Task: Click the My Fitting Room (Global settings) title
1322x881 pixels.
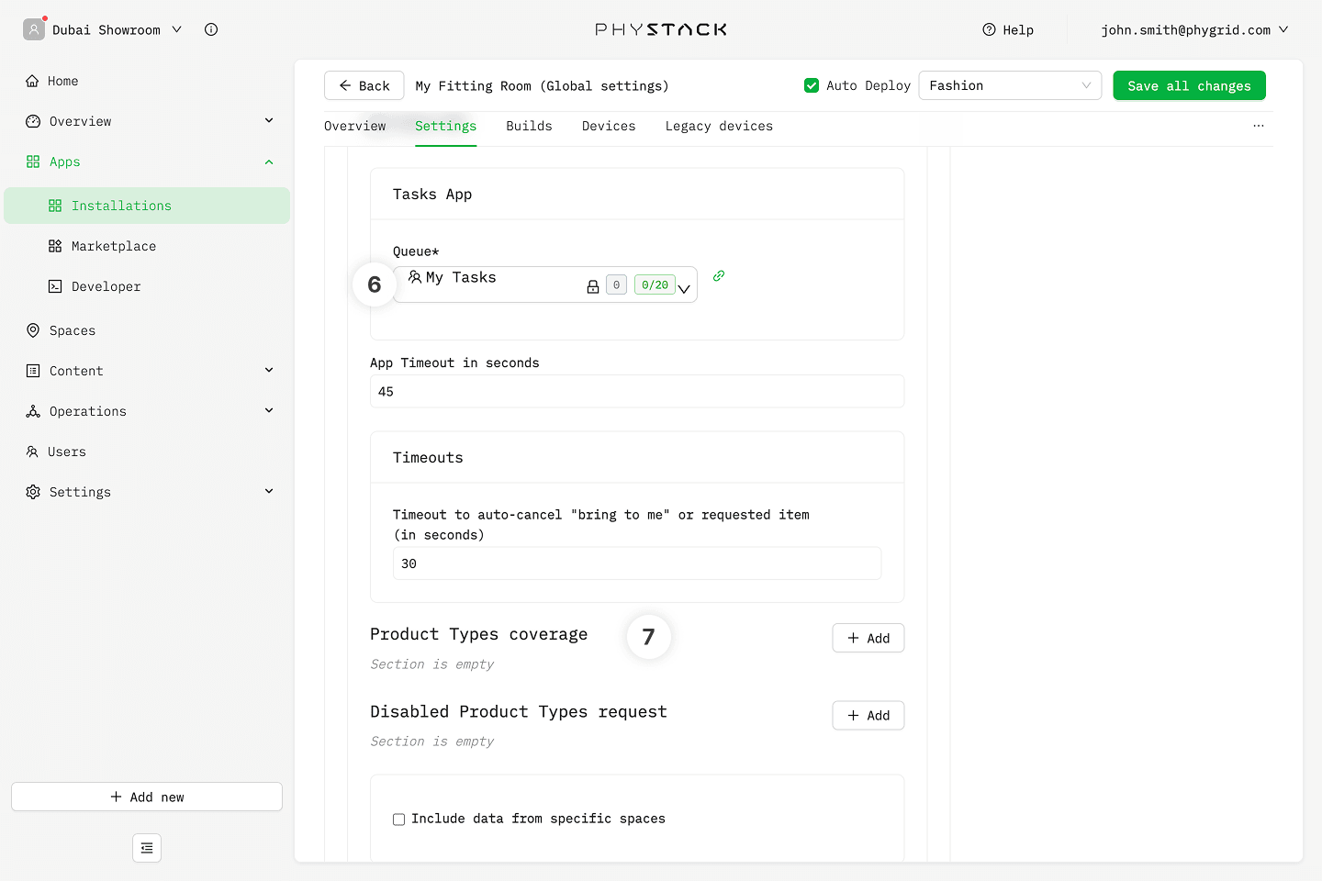Action: tap(542, 85)
